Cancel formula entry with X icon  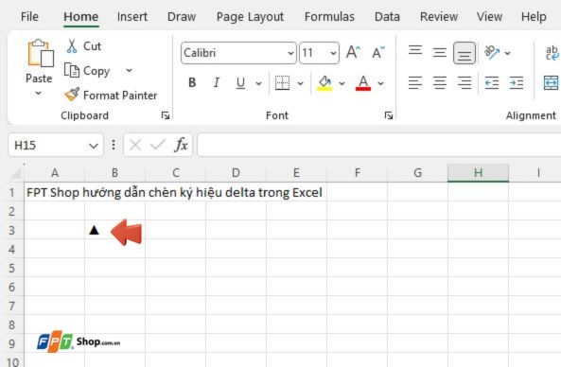pos(135,145)
